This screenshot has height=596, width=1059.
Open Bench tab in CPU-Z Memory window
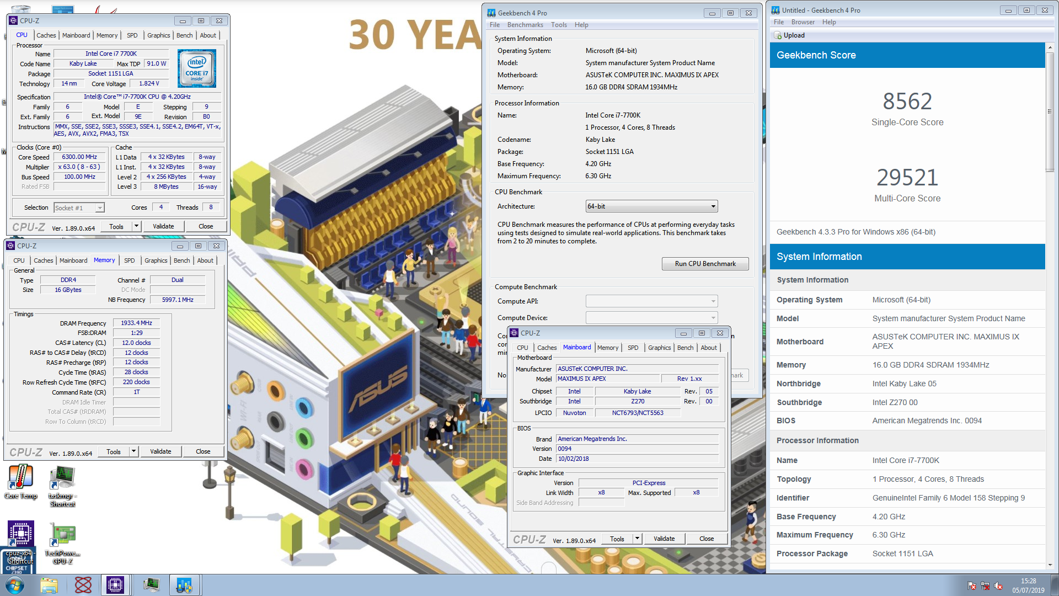(182, 260)
